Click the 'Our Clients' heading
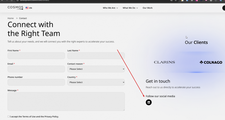This screenshot has height=120, width=225. [196, 42]
